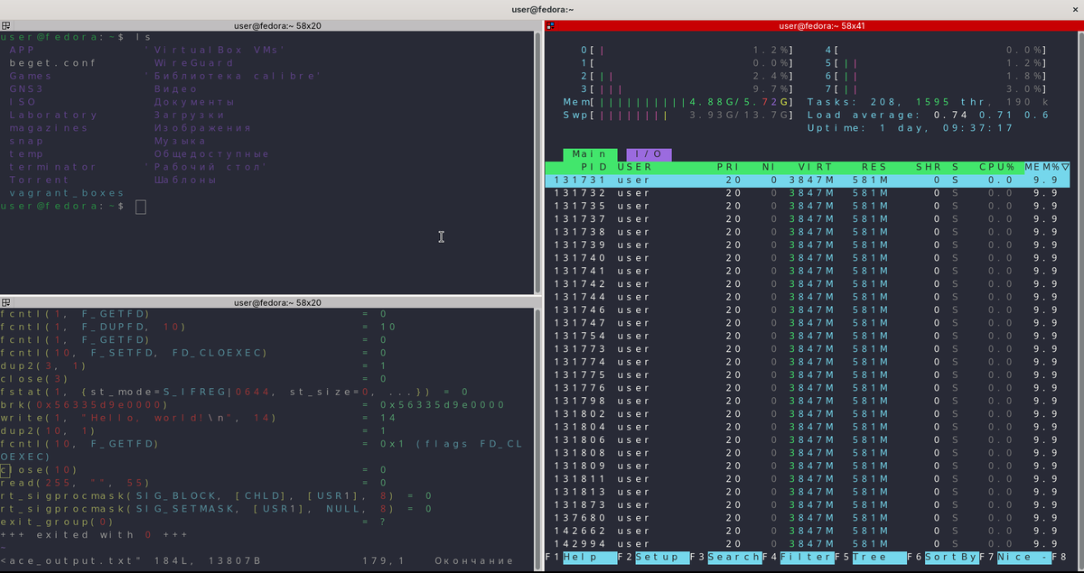Open the group icon in bottom-left terminal titlebar
The height and width of the screenshot is (573, 1084).
click(x=5, y=302)
